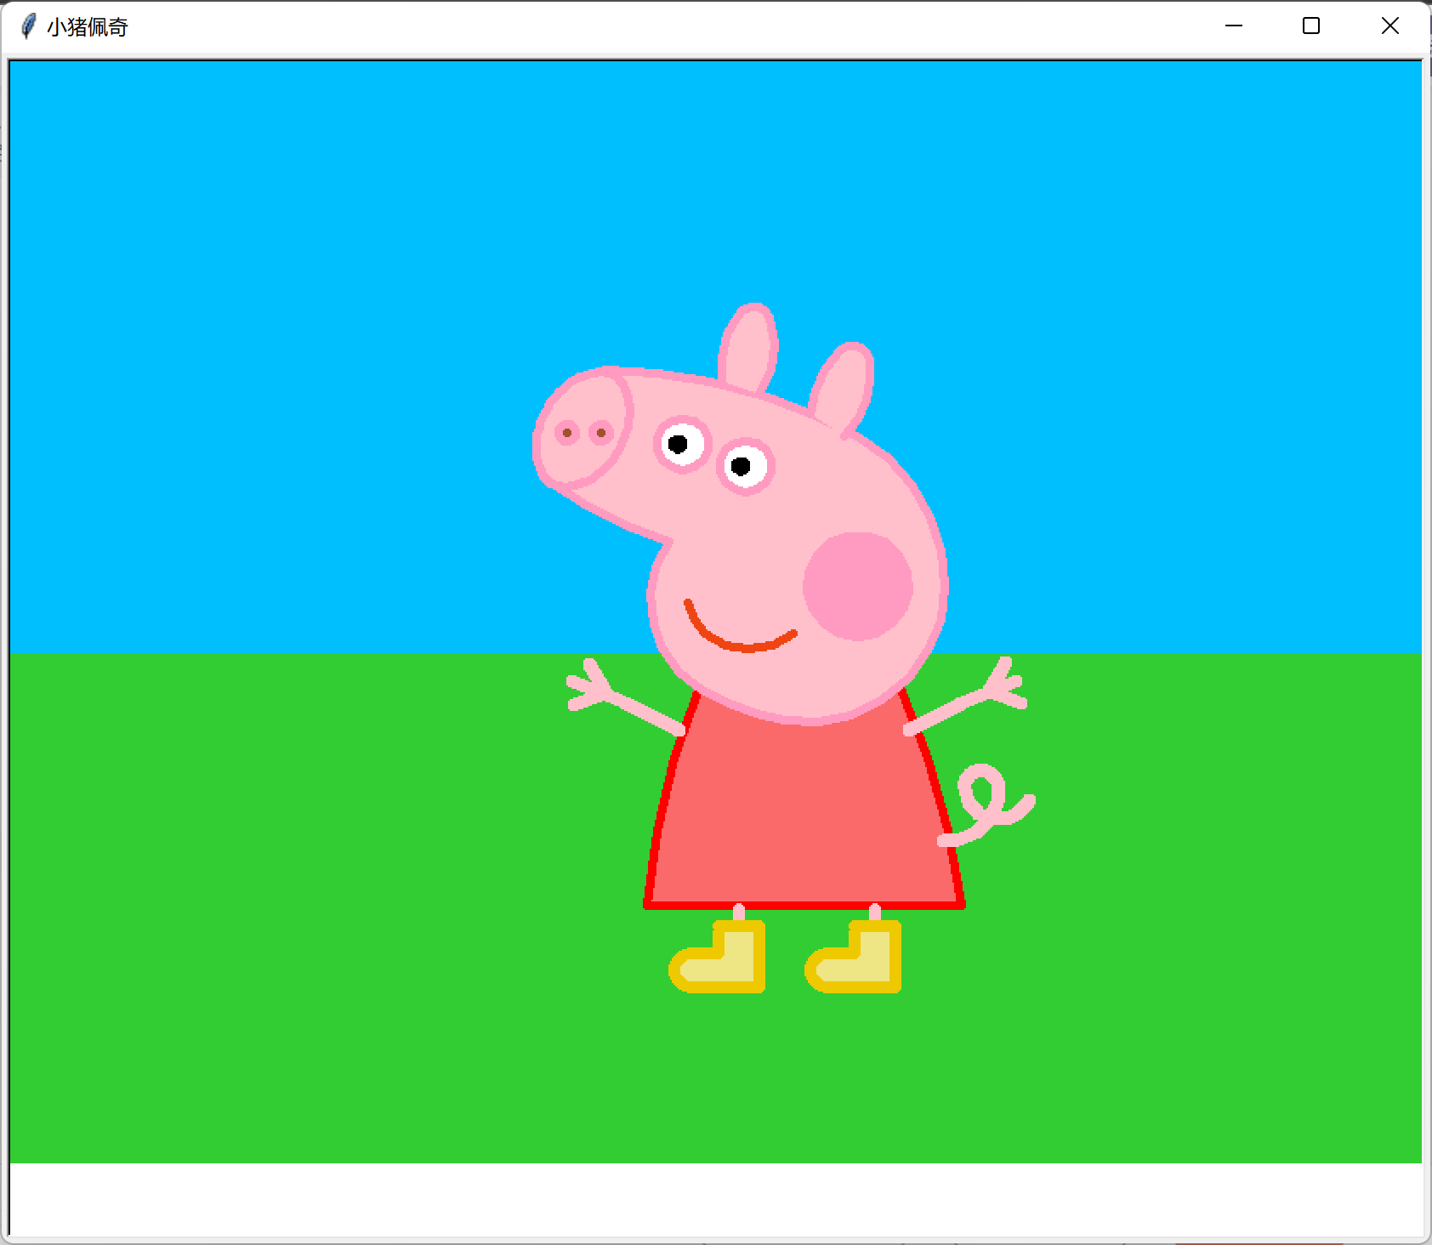Screen dimensions: 1432x1245
Task: Click the 小猪佩奇 title text
Action: click(x=87, y=27)
